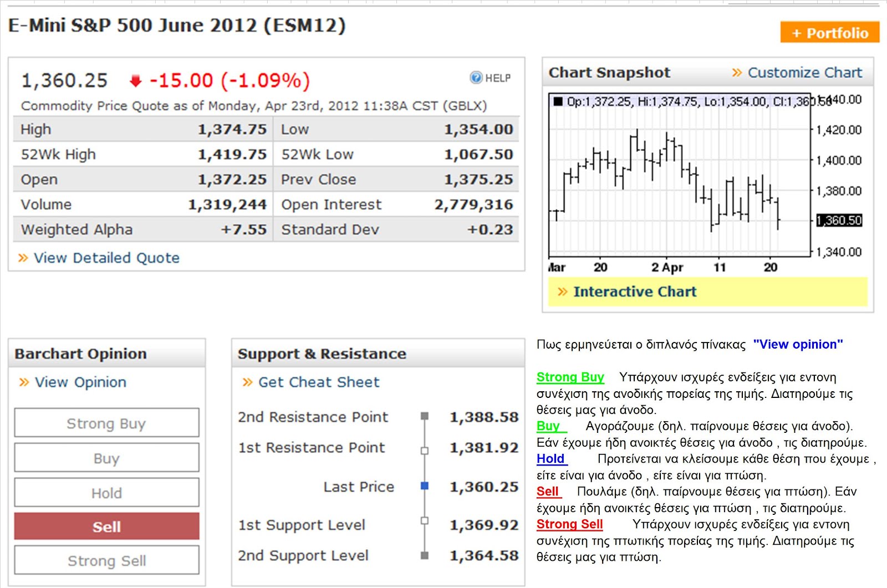Click the blue "View opinion" quoted text
This screenshot has width=887, height=588.
point(798,345)
